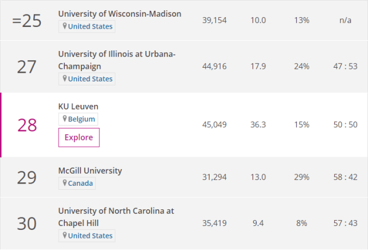Viewport: 368px width, 250px height.
Task: Select United States tag under Chapel Hill
Action: (x=90, y=236)
